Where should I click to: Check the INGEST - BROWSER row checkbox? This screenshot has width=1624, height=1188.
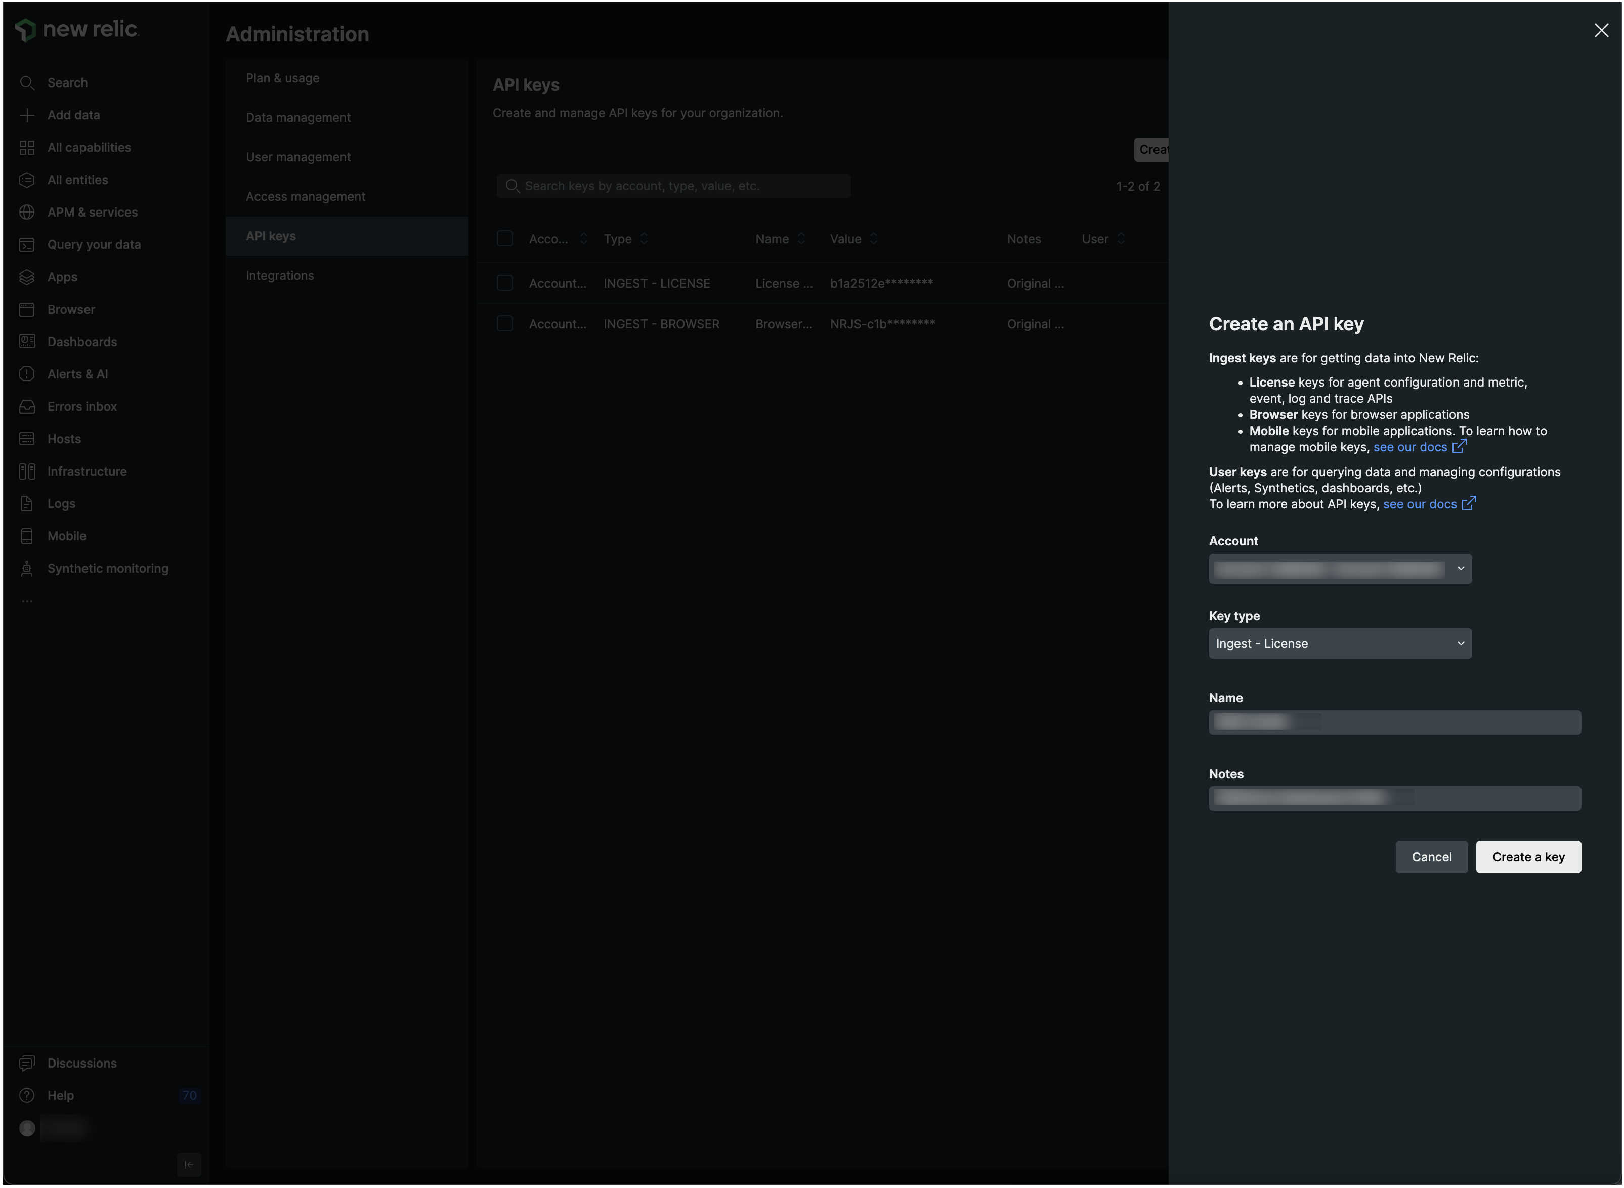pos(505,324)
